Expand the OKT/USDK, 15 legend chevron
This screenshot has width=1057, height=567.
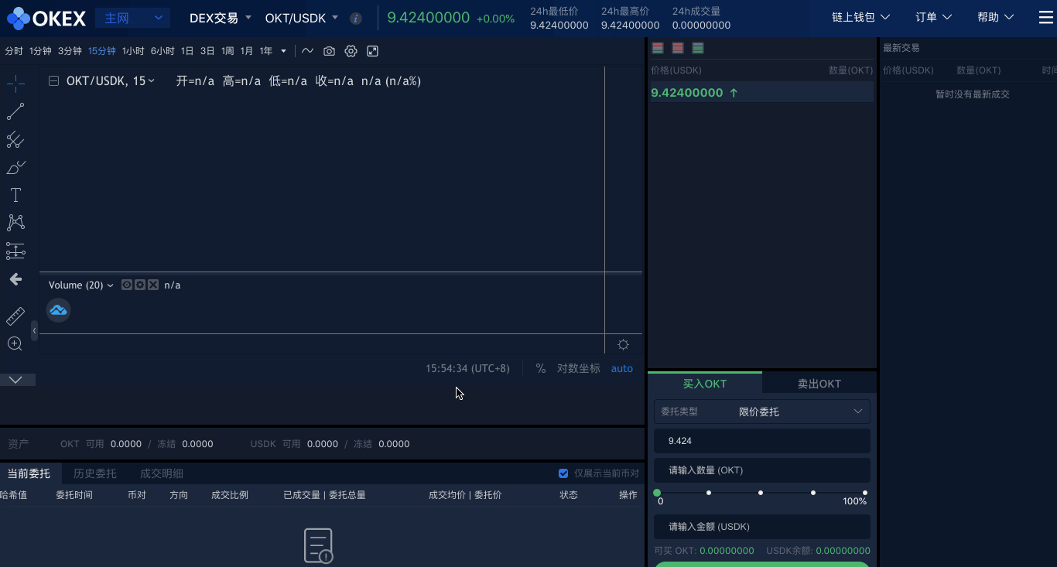point(152,81)
